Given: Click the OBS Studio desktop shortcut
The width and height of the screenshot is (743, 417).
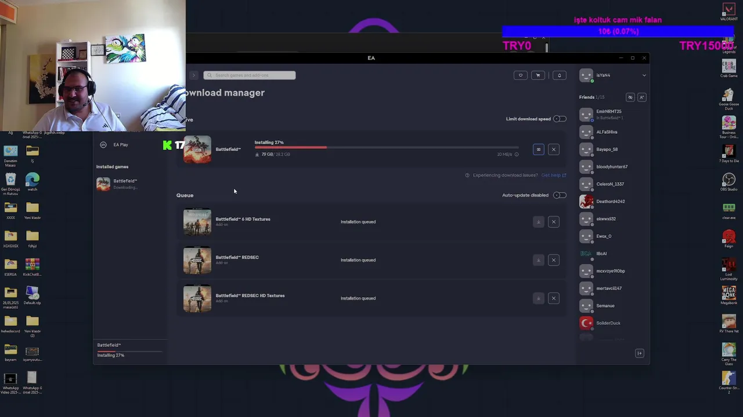Looking at the screenshot, I should (x=729, y=181).
